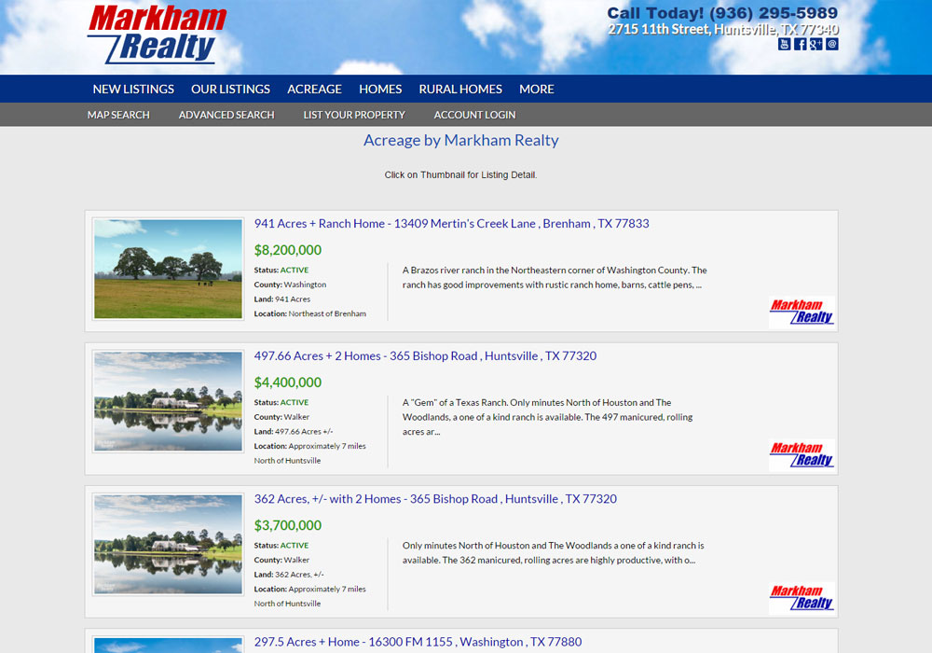The width and height of the screenshot is (932, 653).
Task: Click the Acreage by Markham Realty heading
Action: pos(461,140)
